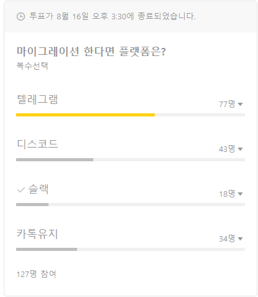This screenshot has width=258, height=297.
Task: Click the gray 슬랙 result bar
Action: (32, 204)
